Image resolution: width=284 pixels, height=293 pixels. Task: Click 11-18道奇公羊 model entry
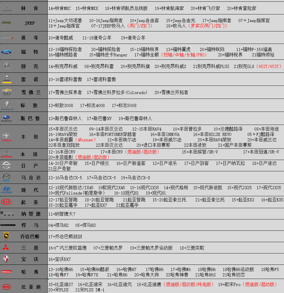click(97, 38)
